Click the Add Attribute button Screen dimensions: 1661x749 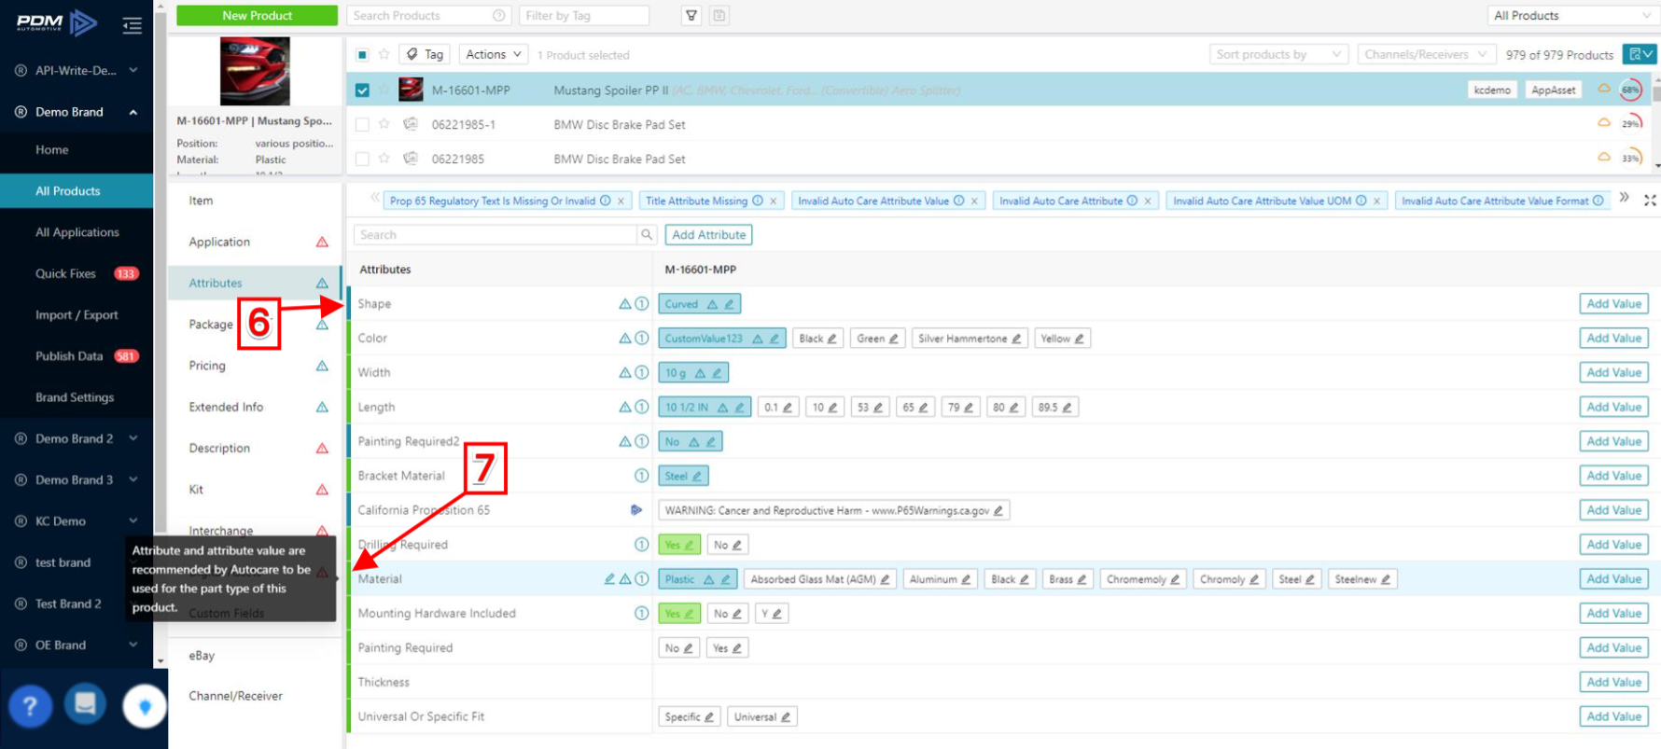(x=708, y=234)
